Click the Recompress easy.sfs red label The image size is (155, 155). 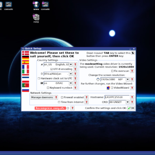click(x=50, y=108)
